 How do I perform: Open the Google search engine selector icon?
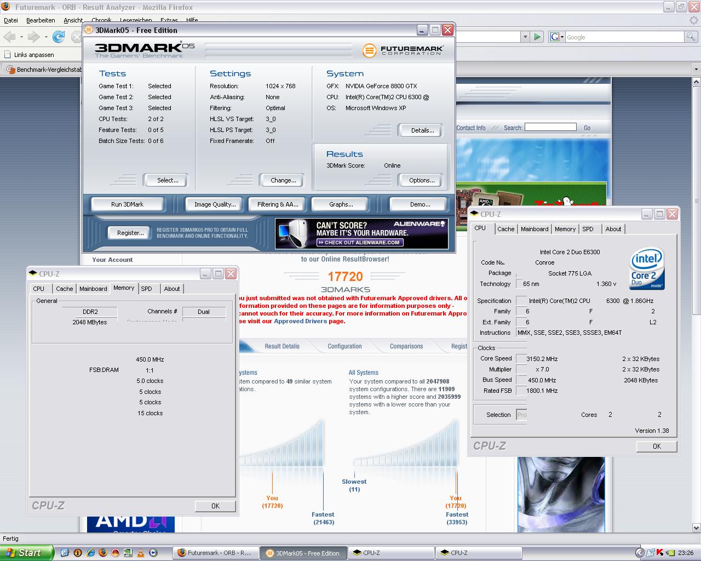tap(556, 37)
